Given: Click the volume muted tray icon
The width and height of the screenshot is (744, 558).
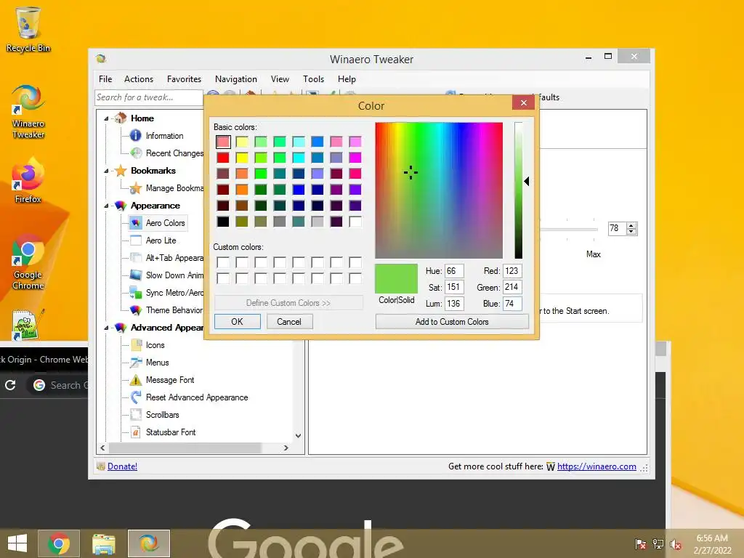Looking at the screenshot, I should [x=676, y=543].
